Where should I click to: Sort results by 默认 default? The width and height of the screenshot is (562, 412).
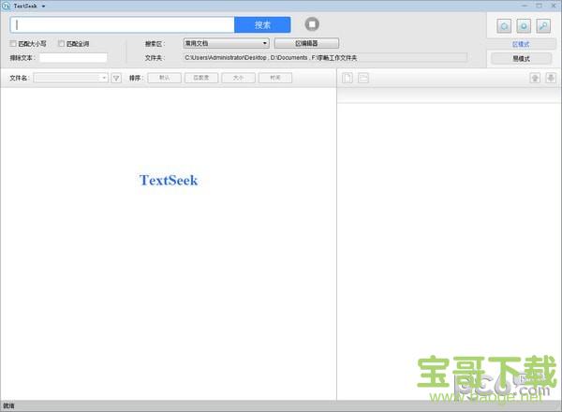point(165,78)
